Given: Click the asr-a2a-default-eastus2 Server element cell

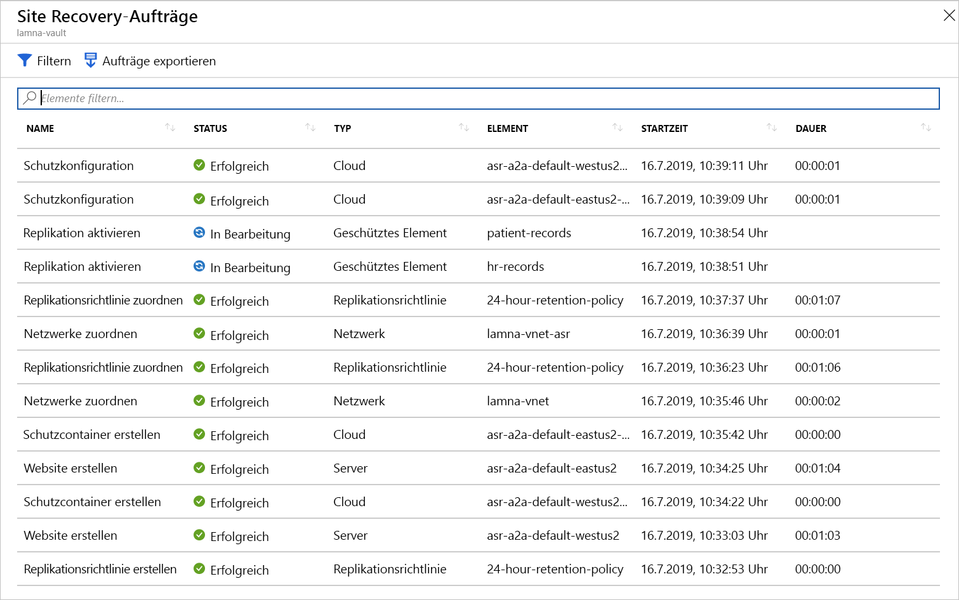Looking at the screenshot, I should [552, 468].
